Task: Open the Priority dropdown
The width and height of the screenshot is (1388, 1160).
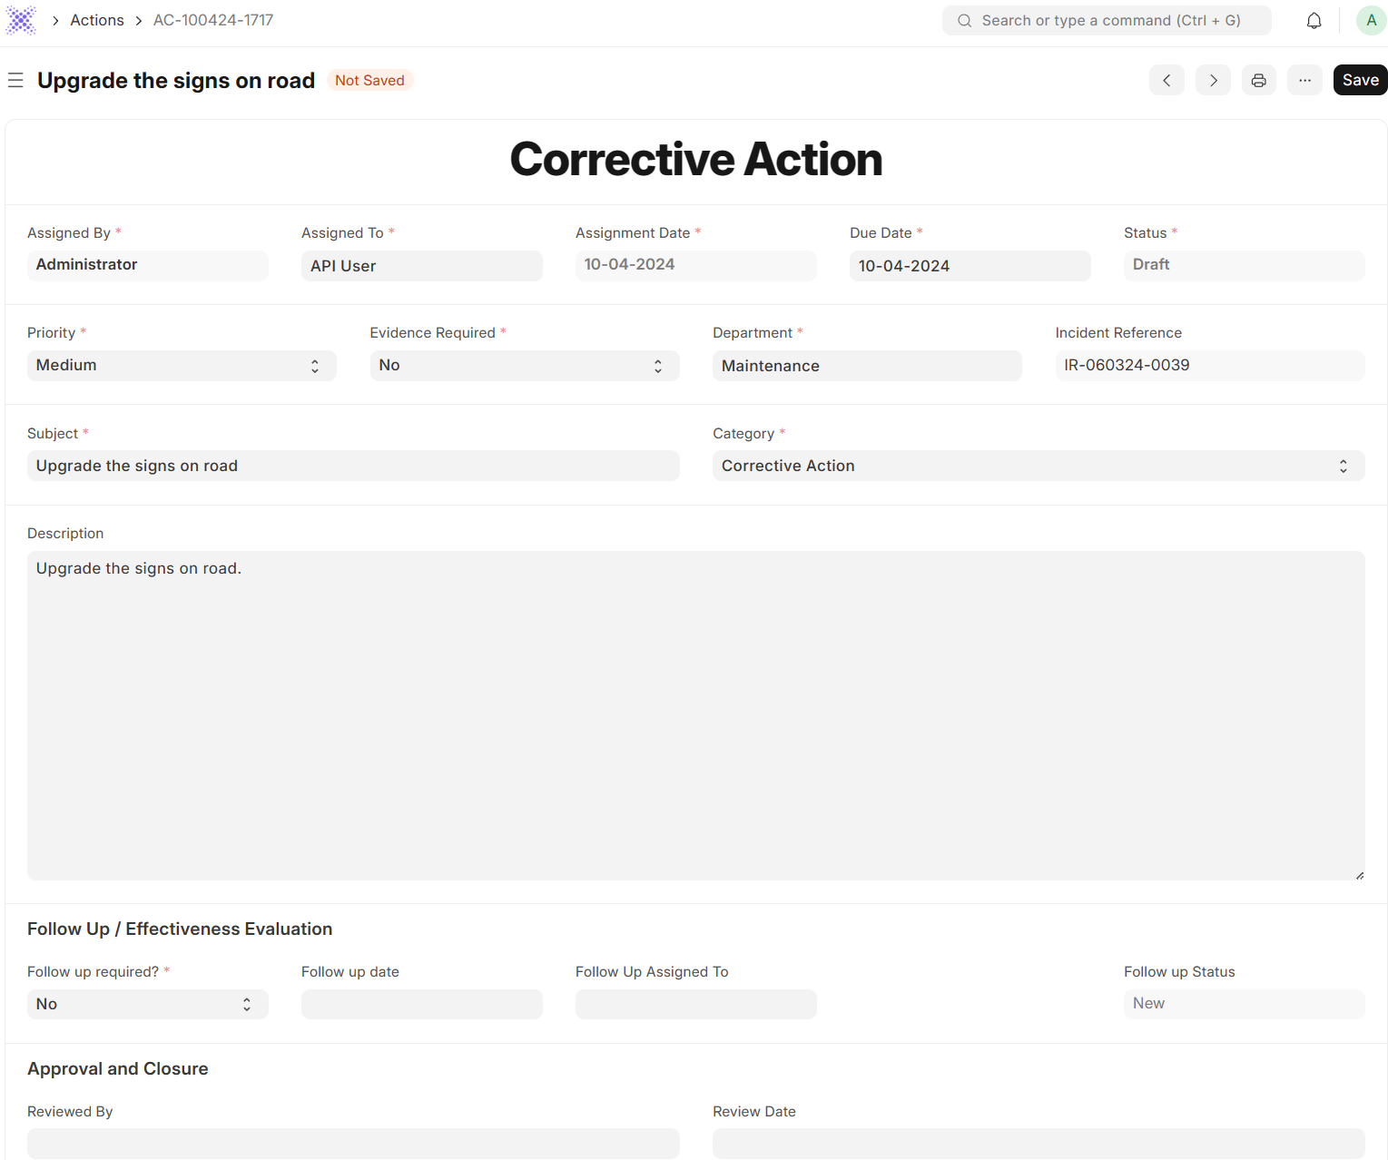Action: (x=182, y=365)
